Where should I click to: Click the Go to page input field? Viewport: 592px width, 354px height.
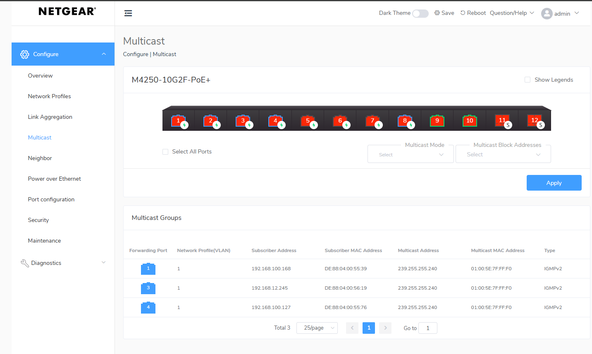[428, 328]
